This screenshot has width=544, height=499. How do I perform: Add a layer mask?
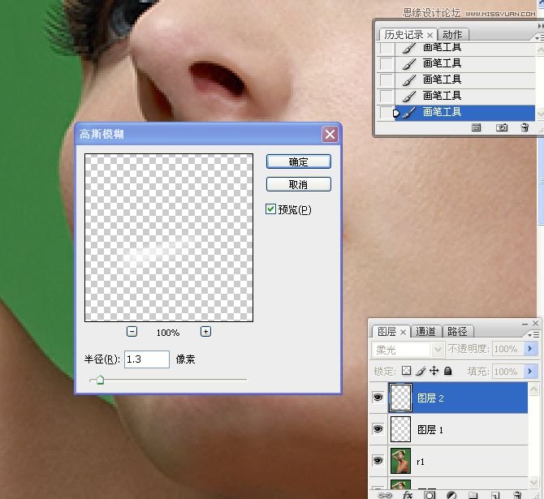tap(430, 495)
